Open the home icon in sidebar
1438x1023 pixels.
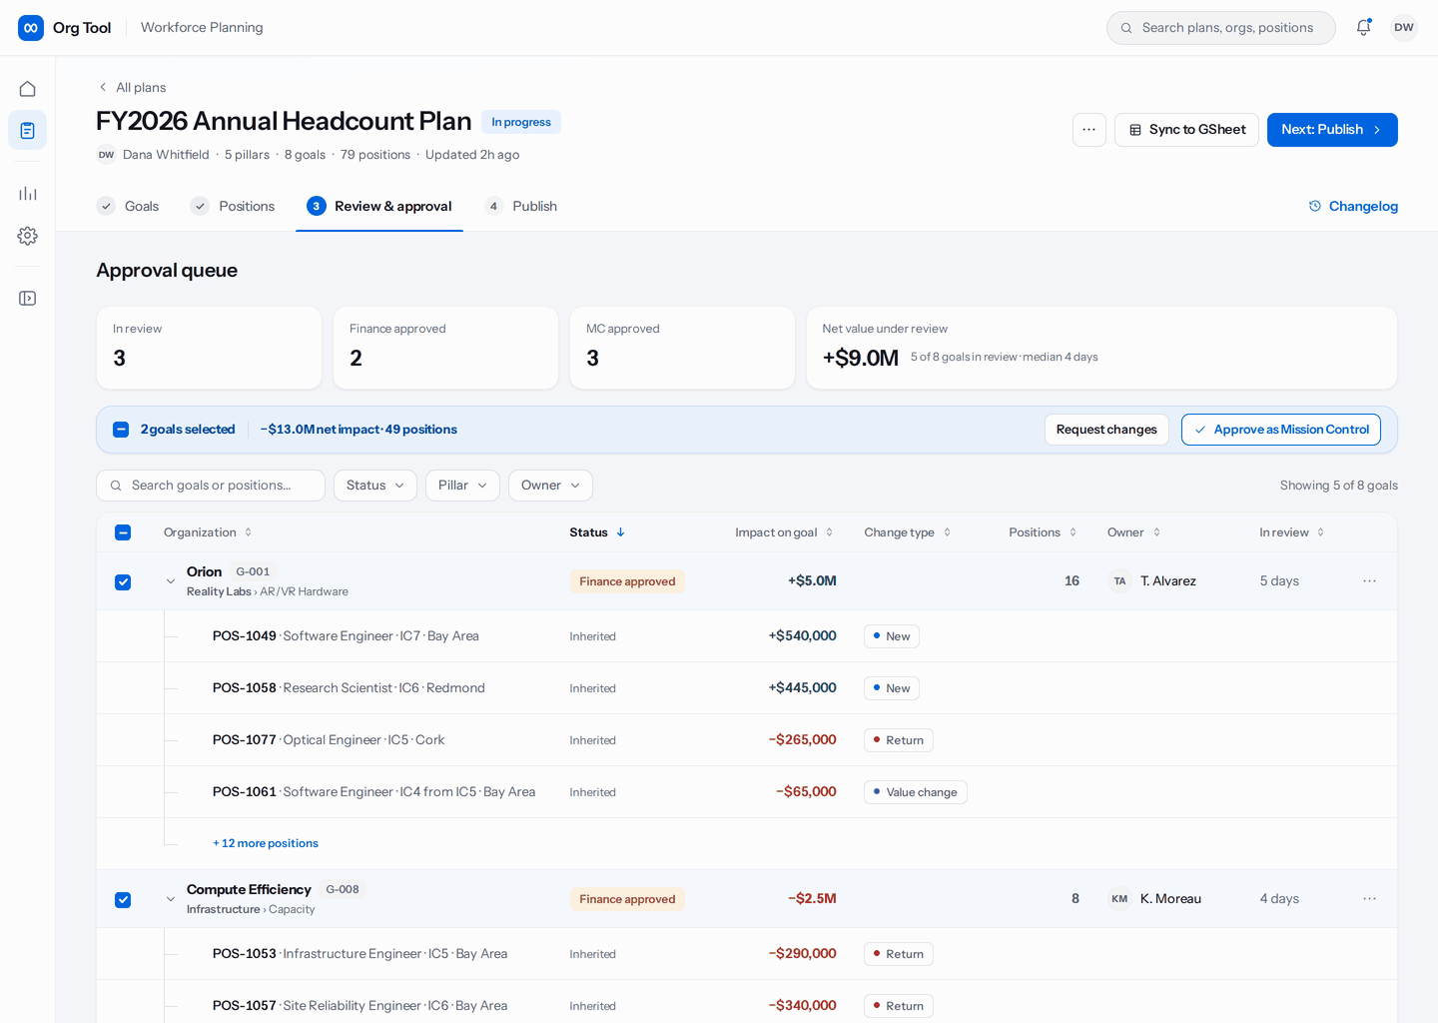27,89
